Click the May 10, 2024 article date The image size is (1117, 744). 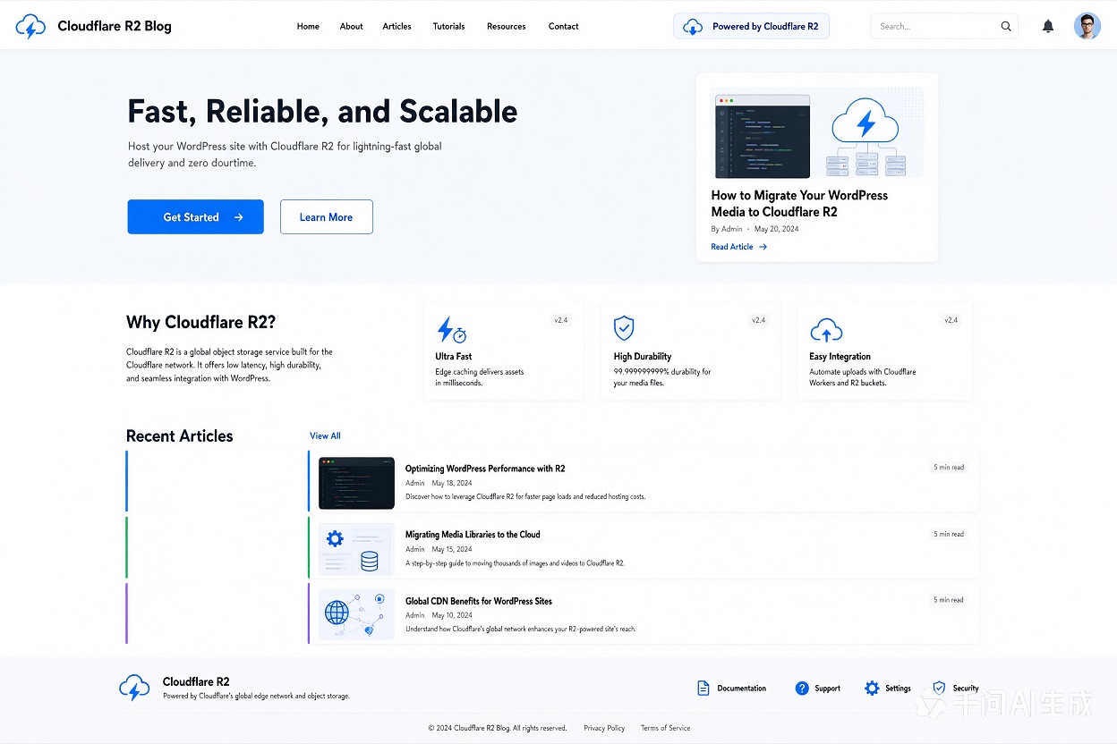click(452, 615)
